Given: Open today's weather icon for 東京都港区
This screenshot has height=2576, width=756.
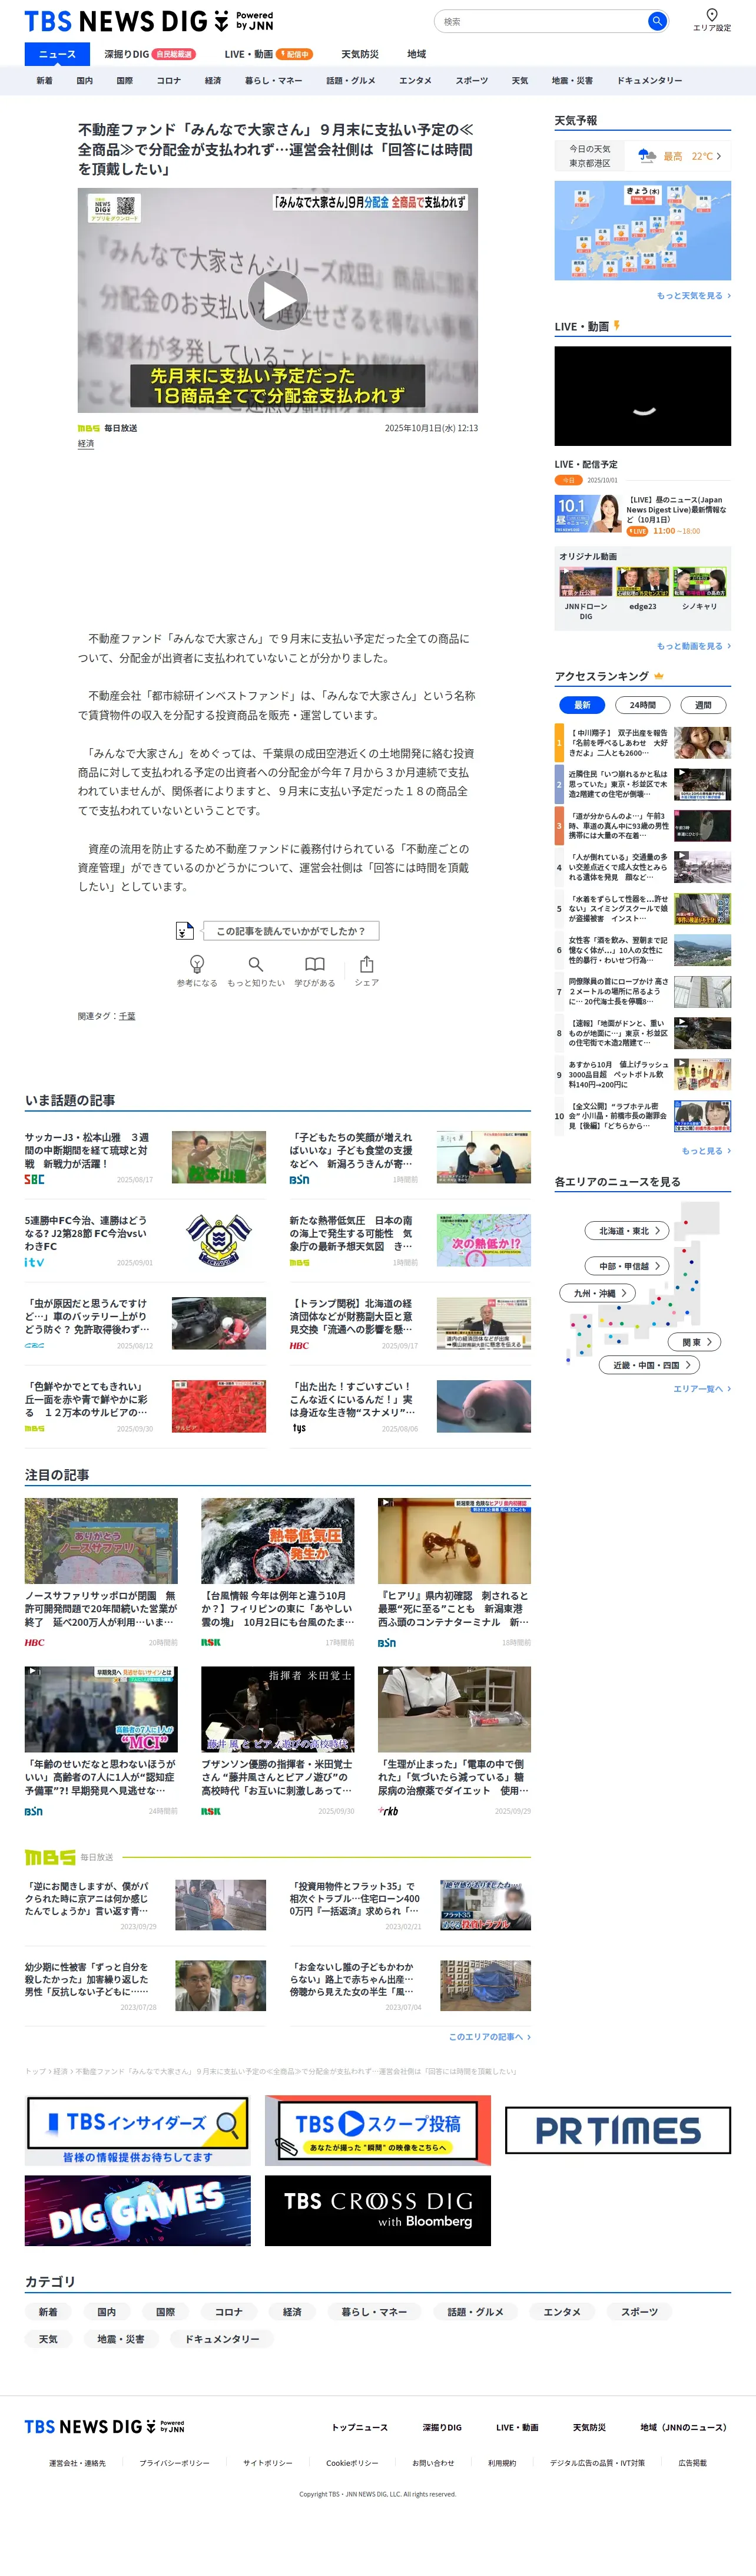Looking at the screenshot, I should pos(647,156).
